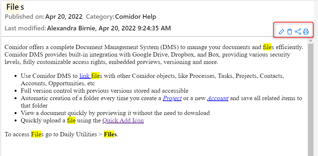318x156 pixels.
Task: Click the vertical scrollbar thumb
Action: coord(311,97)
